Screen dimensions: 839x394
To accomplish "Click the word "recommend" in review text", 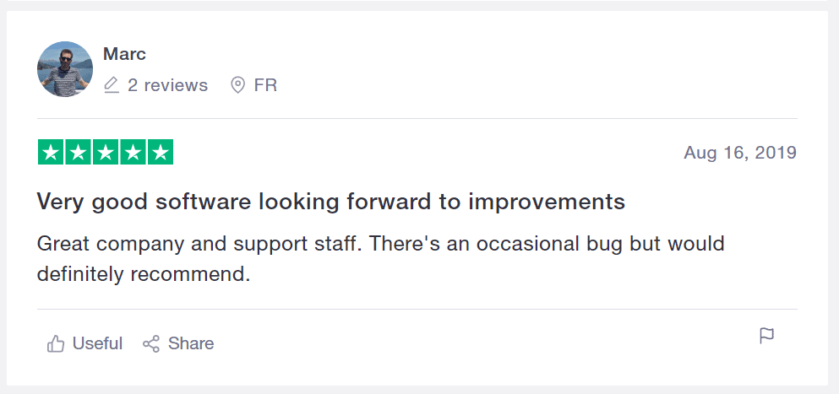I will point(188,274).
